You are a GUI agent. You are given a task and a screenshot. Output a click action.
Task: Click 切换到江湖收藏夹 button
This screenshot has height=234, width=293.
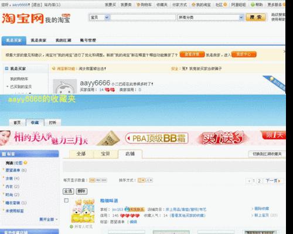[x=267, y=154]
